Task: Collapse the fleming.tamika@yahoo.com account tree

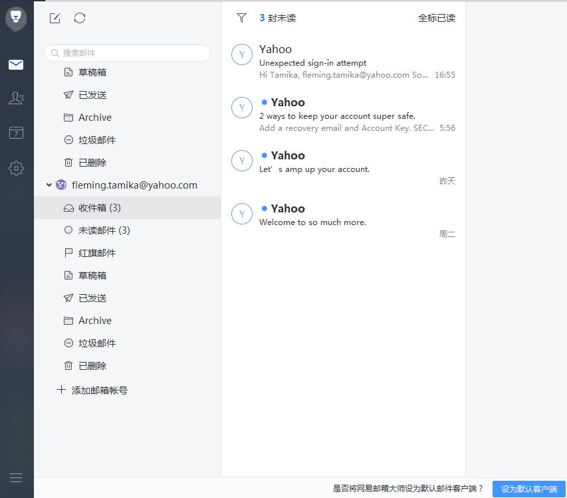Action: point(49,185)
